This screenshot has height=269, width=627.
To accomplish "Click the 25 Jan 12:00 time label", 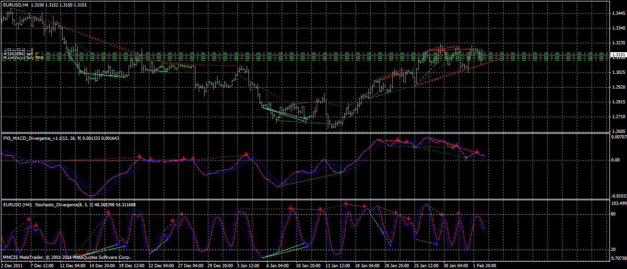I will point(427,266).
